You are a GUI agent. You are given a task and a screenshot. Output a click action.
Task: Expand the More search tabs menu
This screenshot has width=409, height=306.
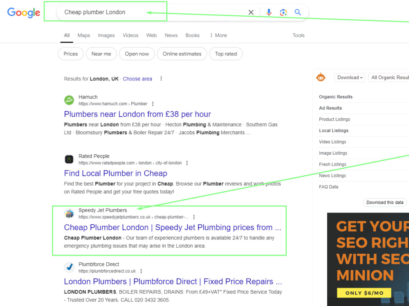218,35
